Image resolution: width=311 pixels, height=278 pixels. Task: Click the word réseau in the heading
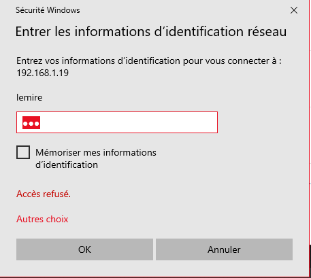[x=267, y=31]
